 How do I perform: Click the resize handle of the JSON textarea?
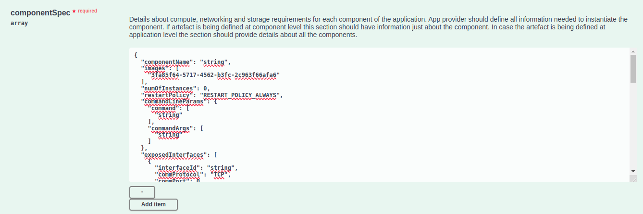pyautogui.click(x=633, y=178)
